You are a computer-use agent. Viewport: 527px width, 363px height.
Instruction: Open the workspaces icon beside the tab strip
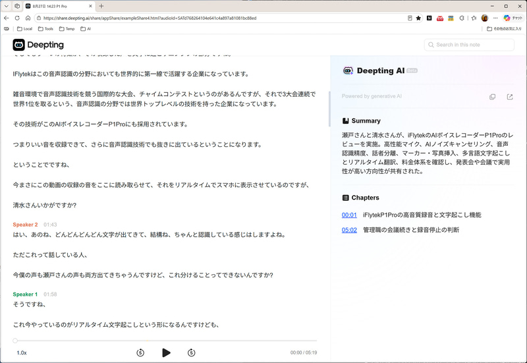(17, 6)
